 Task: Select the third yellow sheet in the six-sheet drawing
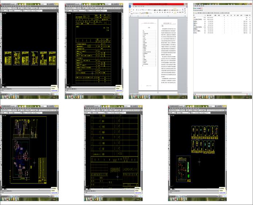coord(26,58)
